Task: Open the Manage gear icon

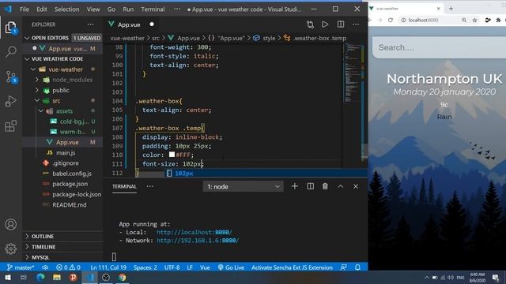Action: click(x=10, y=248)
